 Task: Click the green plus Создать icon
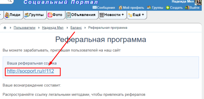(x=168, y=8)
